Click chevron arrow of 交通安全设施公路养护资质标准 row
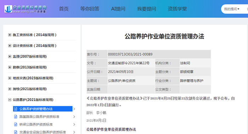 74,132
